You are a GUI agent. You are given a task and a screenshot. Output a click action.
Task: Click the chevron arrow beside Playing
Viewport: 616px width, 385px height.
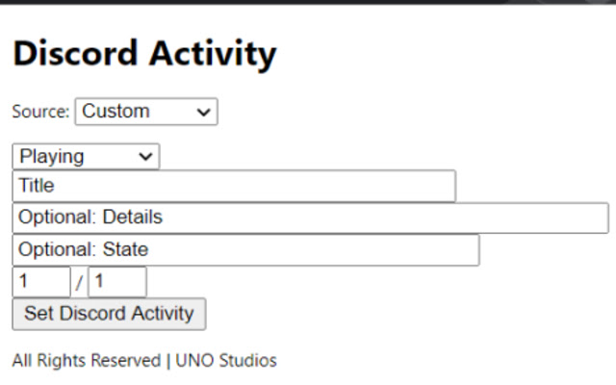145,157
